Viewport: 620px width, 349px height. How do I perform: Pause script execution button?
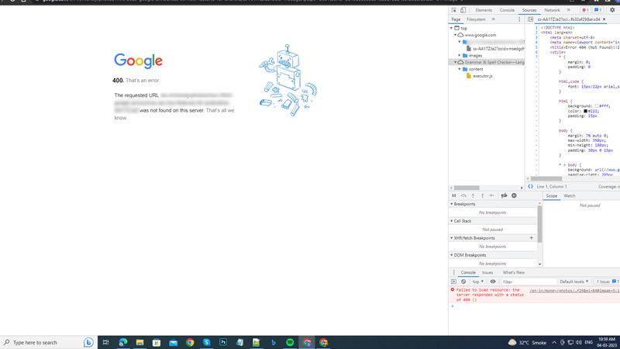coord(454,195)
